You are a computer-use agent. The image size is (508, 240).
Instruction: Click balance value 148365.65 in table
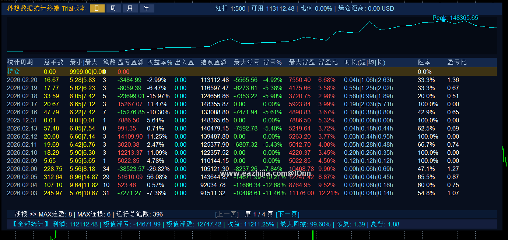point(214,120)
